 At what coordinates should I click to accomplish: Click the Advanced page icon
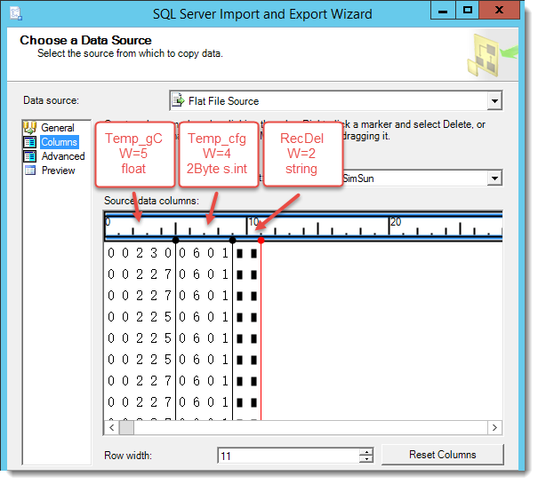29,156
